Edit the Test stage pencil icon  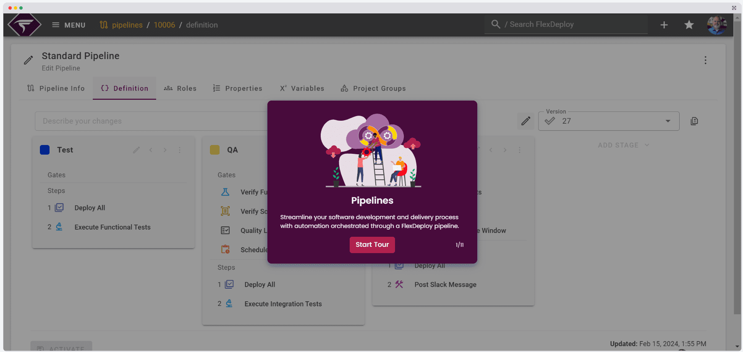(x=136, y=150)
